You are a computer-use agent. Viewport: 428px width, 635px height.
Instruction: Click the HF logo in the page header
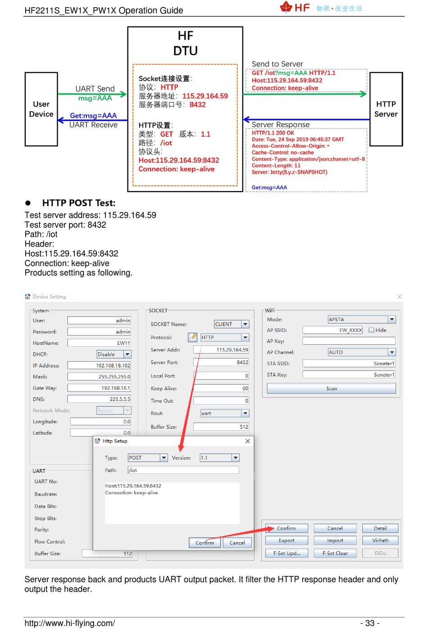click(x=295, y=7)
